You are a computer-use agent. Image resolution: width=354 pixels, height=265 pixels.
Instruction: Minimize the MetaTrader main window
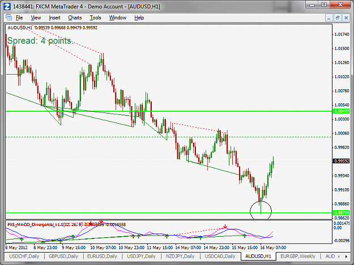(x=312, y=5)
